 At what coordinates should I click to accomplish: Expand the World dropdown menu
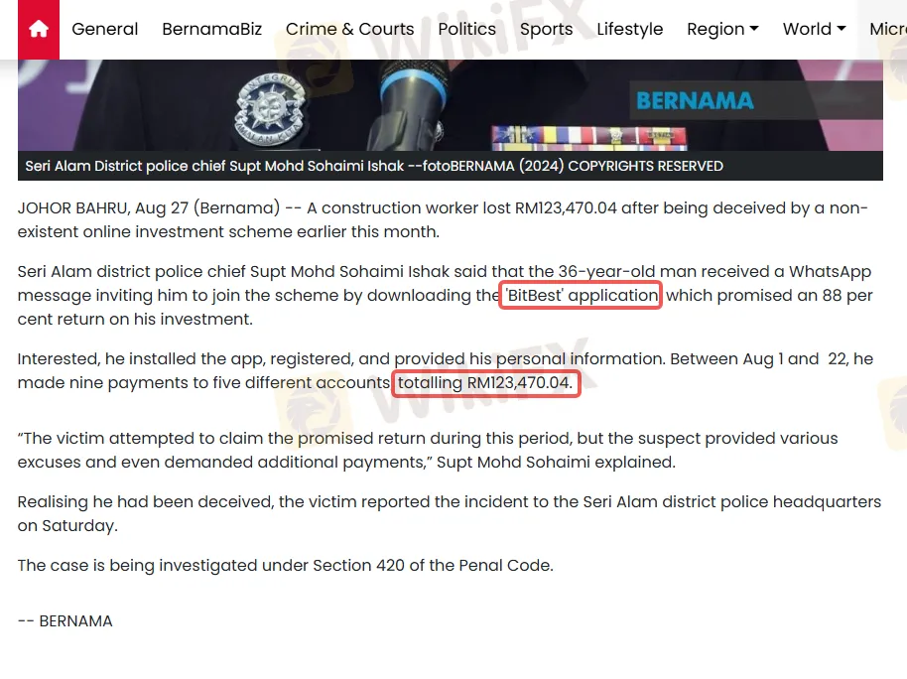814,29
